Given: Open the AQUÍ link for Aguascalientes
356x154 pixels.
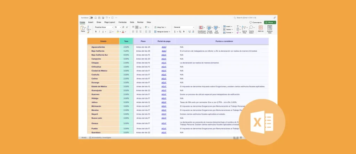Looking at the screenshot, I should (x=164, y=47).
